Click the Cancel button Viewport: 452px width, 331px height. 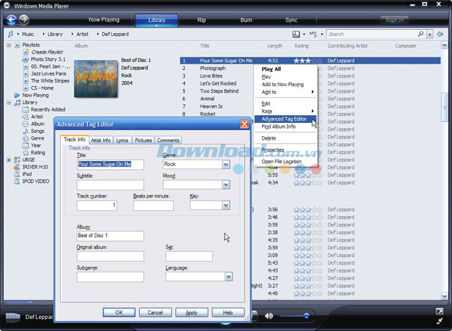[155, 313]
